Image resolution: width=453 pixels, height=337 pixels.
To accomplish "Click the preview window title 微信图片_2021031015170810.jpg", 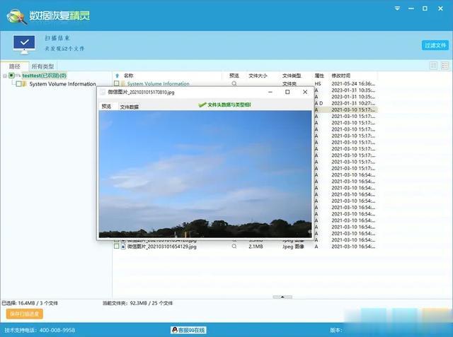I will [141, 93].
